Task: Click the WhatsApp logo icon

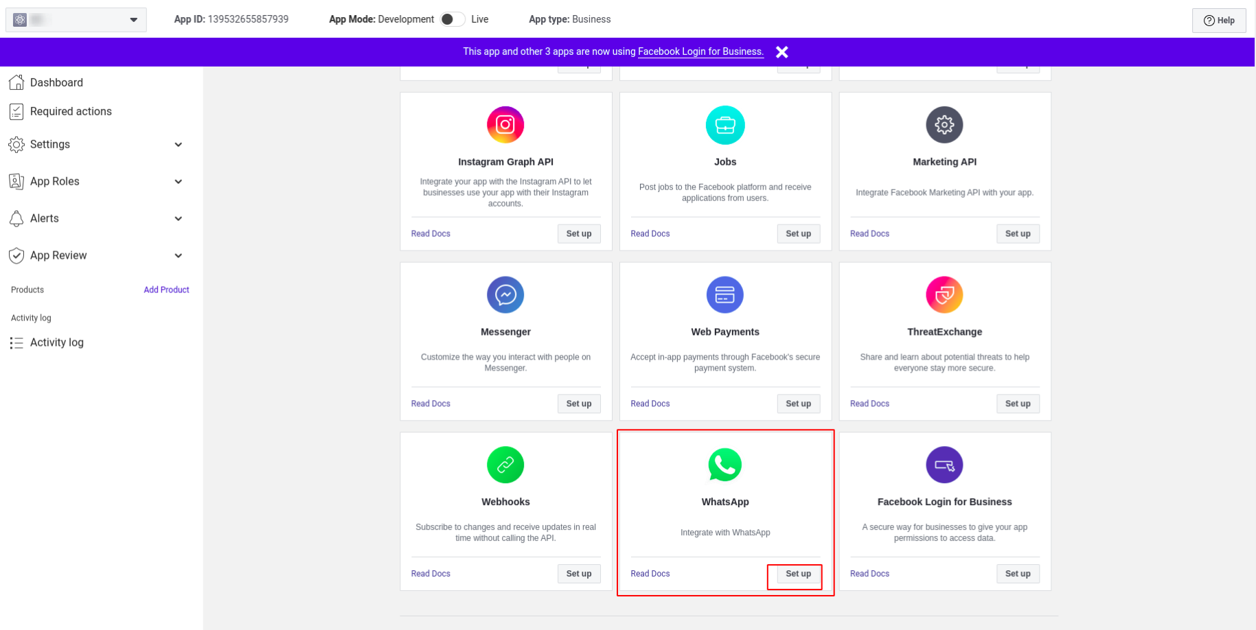Action: click(725, 465)
